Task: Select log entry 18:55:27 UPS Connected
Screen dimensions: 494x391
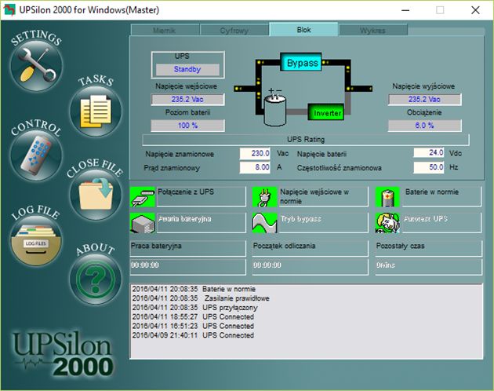Action: click(193, 316)
